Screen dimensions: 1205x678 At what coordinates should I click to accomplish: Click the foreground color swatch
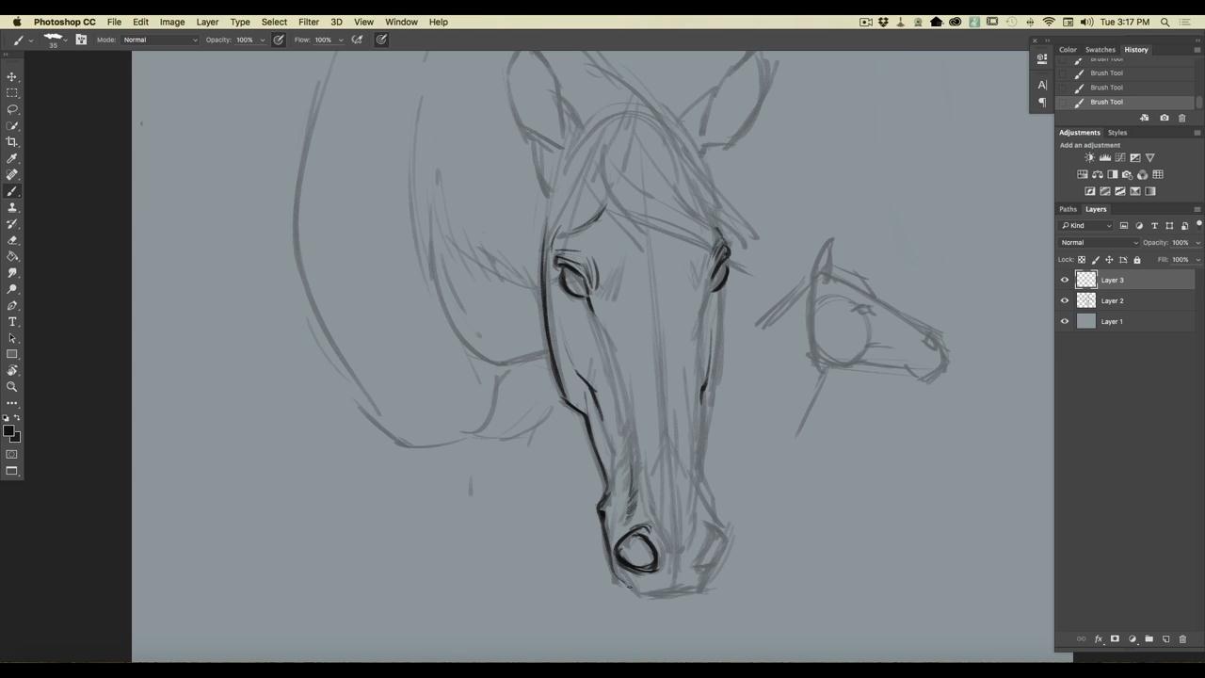coord(8,431)
